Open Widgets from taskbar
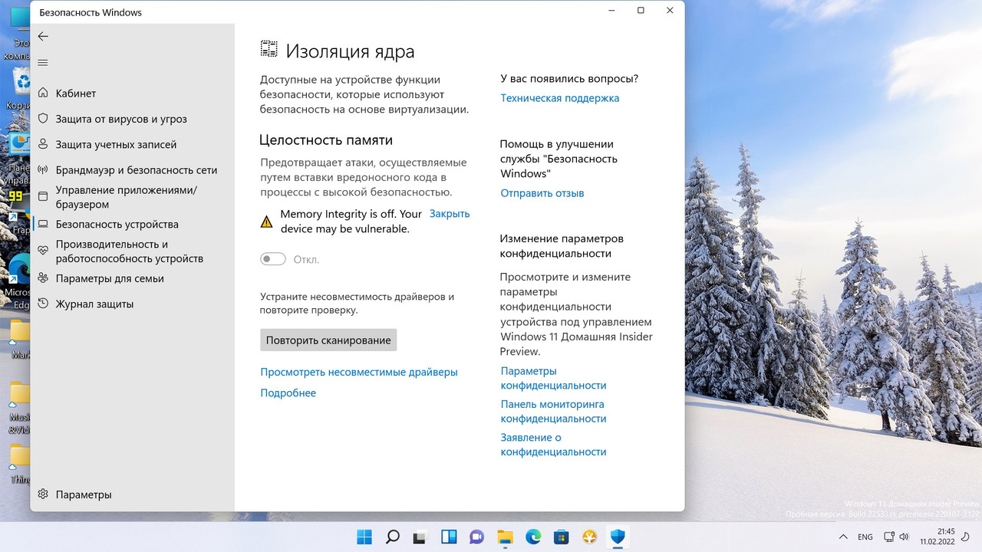The height and width of the screenshot is (552, 982). 449,537
